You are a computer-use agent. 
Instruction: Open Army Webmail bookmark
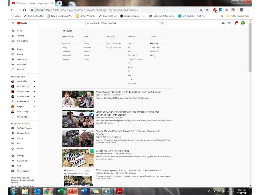click(86, 16)
